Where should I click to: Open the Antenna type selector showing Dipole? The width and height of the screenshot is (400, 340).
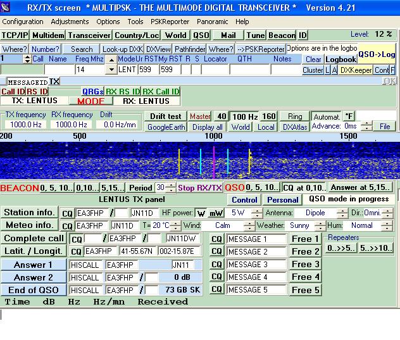(314, 213)
